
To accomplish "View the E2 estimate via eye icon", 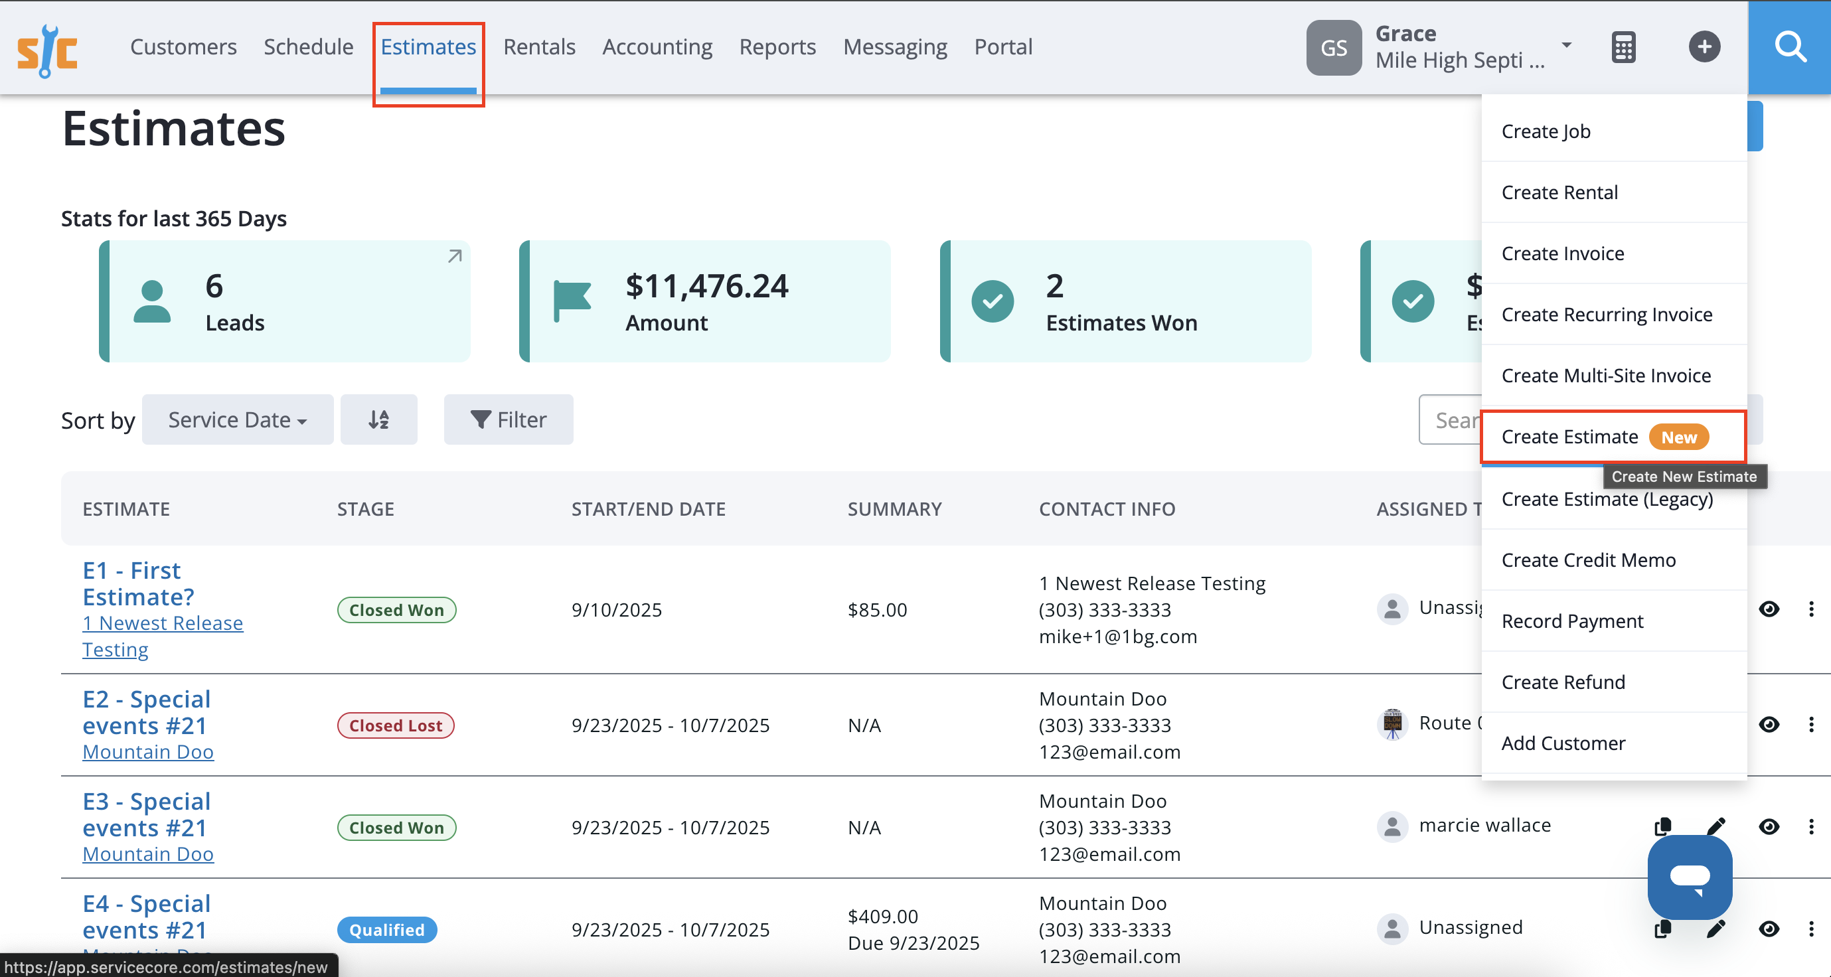I will click(x=1769, y=724).
